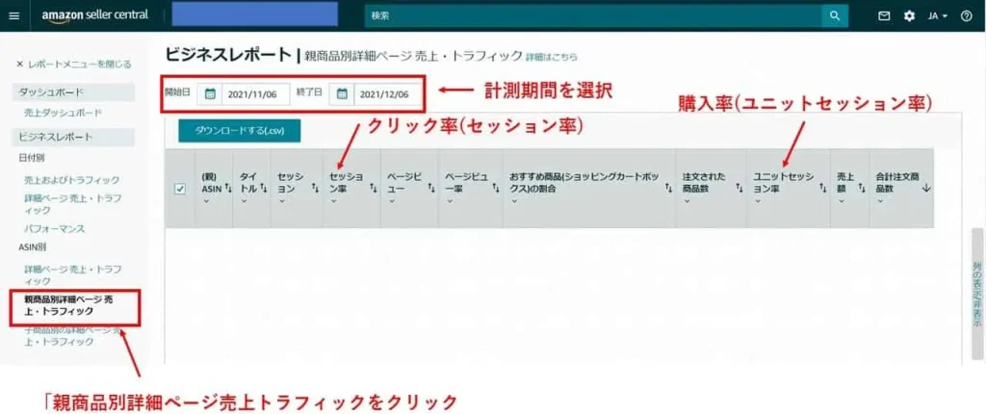This screenshot has height=414, width=986.
Task: Open パフォーマンス report
Action: 55,229
